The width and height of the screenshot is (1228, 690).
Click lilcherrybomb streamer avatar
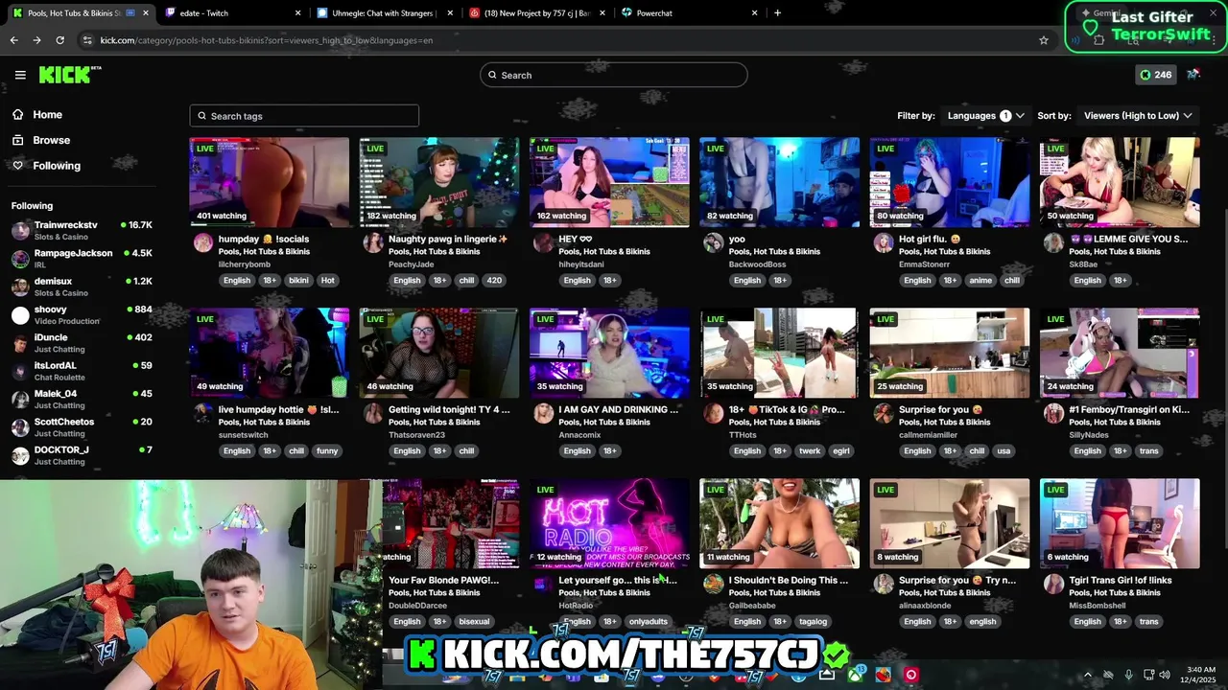[x=203, y=242]
